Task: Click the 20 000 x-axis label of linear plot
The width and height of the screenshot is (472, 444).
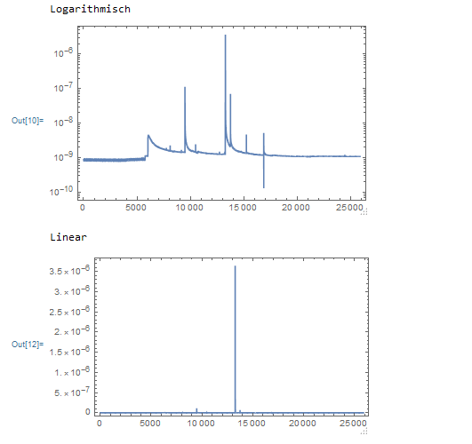Action: 302,424
